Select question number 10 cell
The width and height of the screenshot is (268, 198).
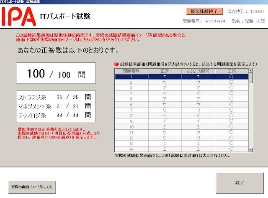(131, 127)
